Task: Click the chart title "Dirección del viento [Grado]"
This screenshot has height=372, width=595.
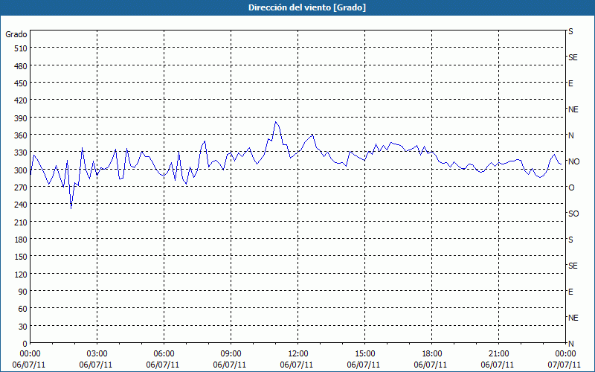Action: [x=297, y=7]
